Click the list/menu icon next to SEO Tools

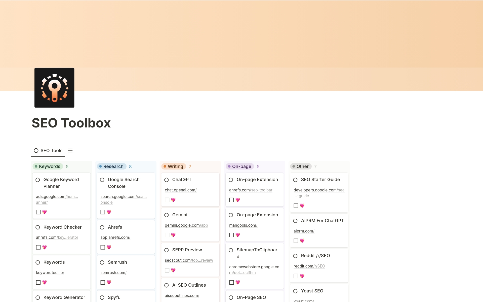(x=70, y=150)
